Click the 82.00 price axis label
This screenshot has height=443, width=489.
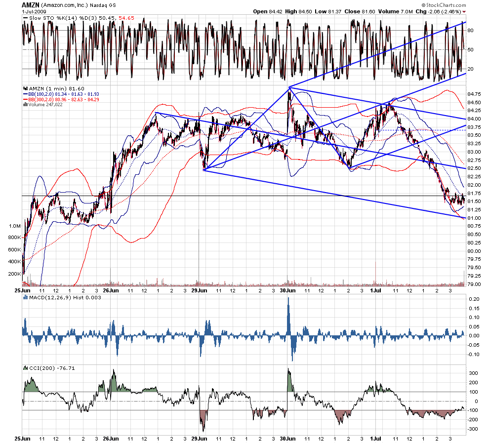pyautogui.click(x=474, y=185)
